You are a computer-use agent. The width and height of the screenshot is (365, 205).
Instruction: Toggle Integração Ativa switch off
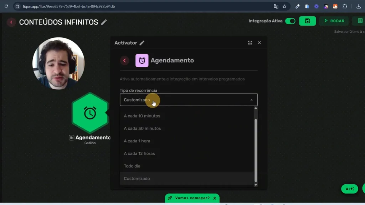click(x=290, y=21)
